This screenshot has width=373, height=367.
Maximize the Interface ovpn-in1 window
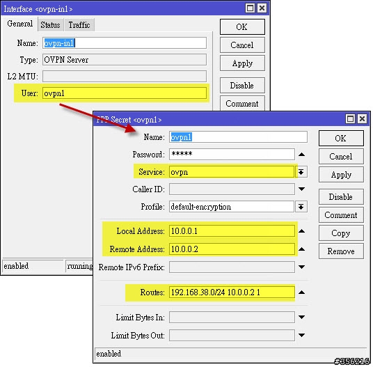click(250, 8)
